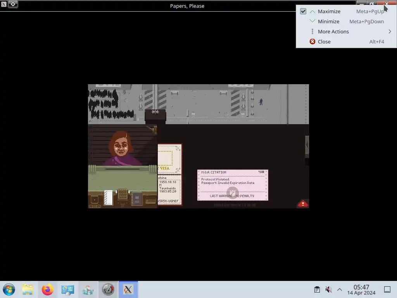Unmute the volume tray icon

tap(328, 289)
